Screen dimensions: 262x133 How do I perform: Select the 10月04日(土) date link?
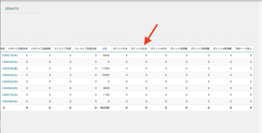[x=9, y=75]
